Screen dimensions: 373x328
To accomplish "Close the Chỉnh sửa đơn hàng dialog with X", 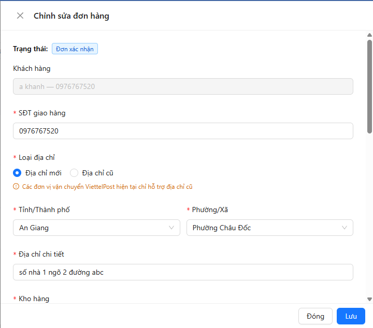I will coord(20,16).
